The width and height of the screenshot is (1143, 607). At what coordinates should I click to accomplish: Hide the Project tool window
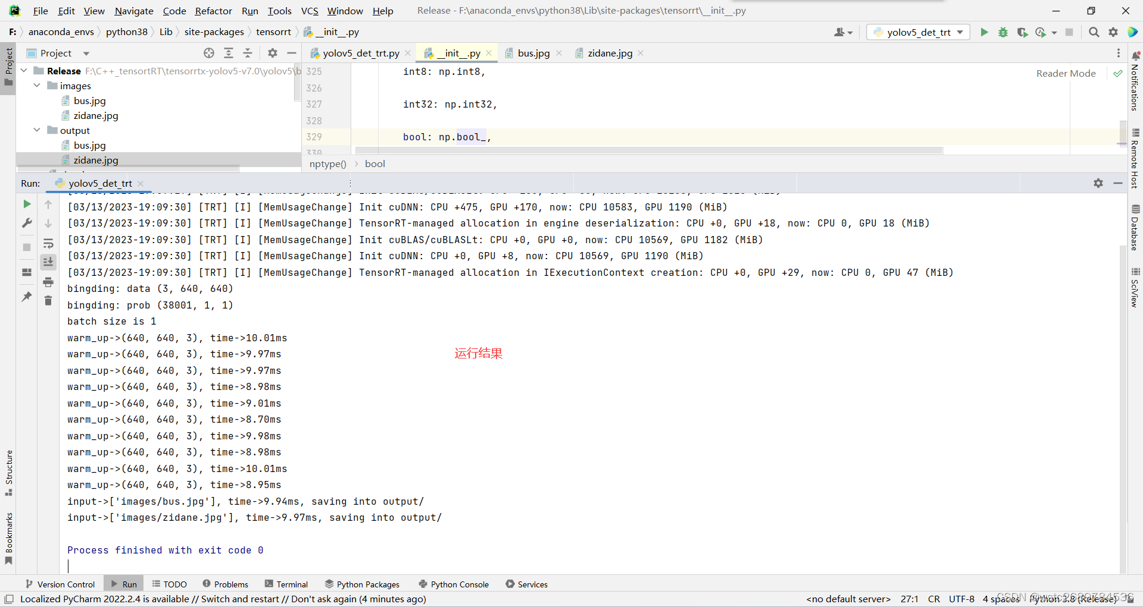click(x=292, y=53)
